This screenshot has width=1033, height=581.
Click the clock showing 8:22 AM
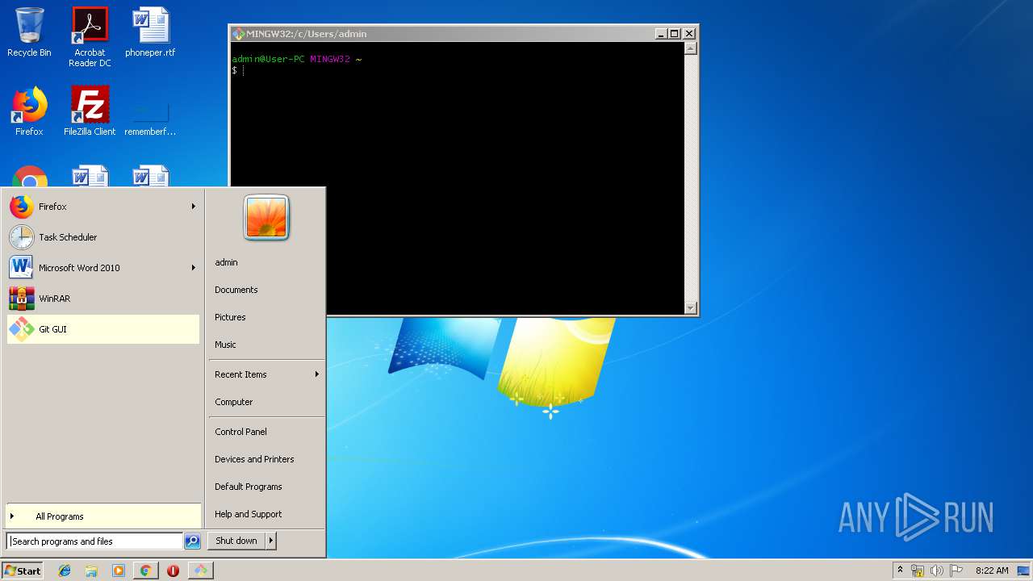(992, 571)
